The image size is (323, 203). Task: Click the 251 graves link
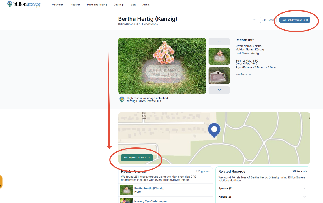tap(203, 171)
